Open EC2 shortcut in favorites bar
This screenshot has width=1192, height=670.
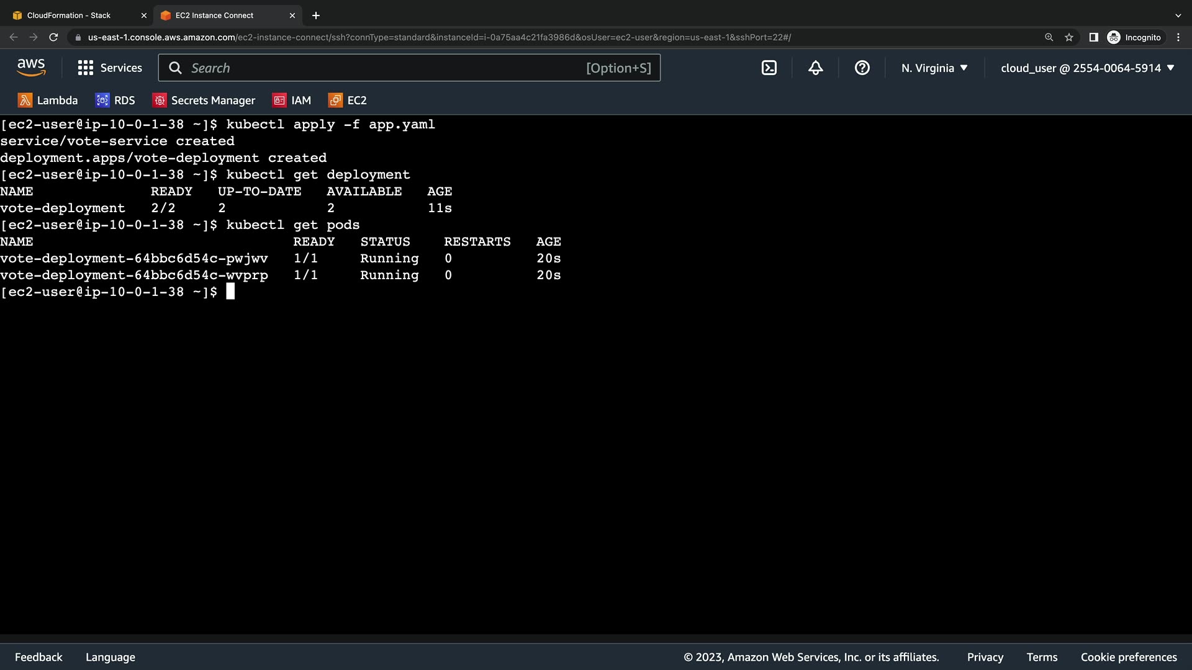pyautogui.click(x=348, y=100)
